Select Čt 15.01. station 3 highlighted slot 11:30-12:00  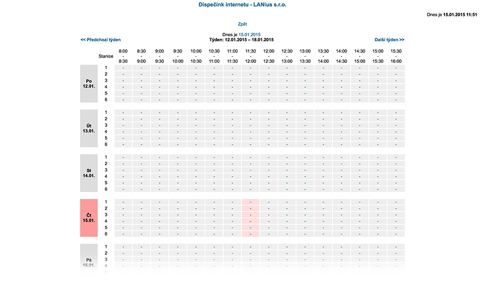250,215
